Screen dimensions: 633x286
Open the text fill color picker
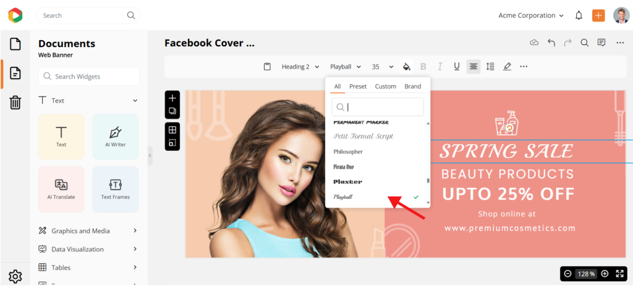coord(406,67)
